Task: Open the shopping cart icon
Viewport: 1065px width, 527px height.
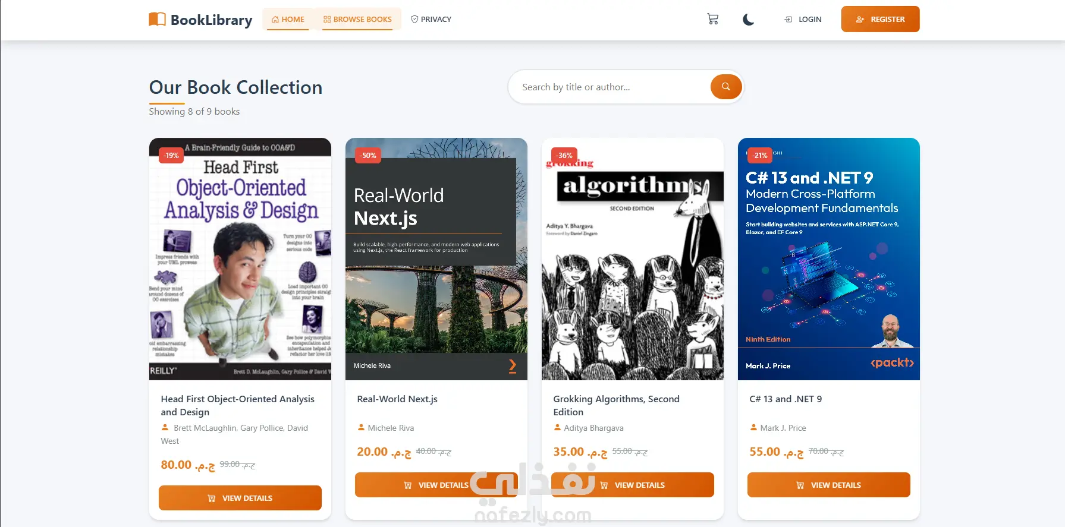Action: click(712, 19)
